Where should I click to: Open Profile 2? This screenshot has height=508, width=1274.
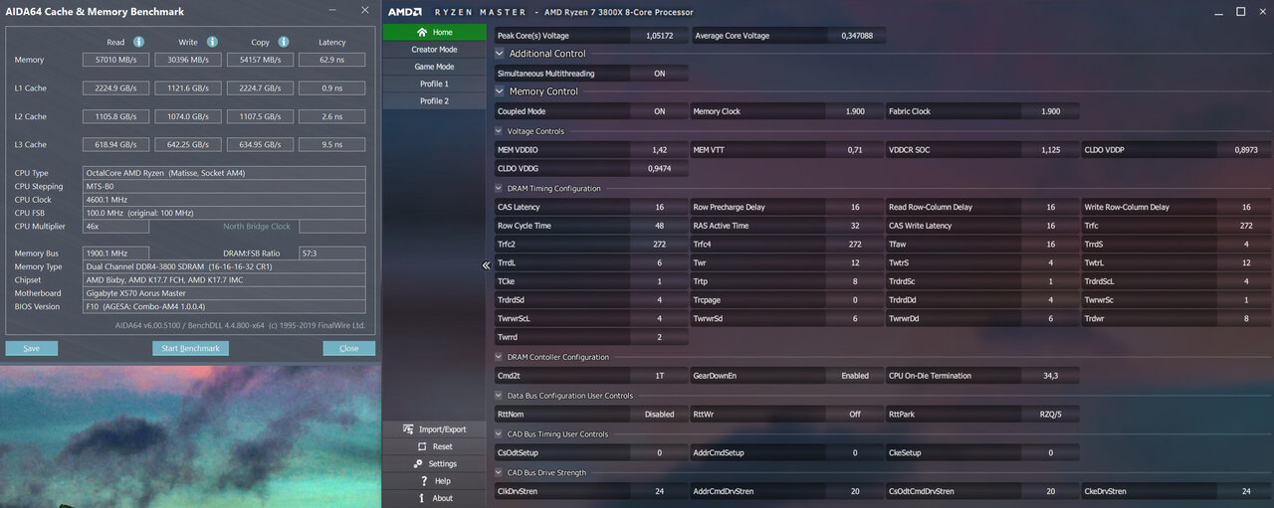pos(434,100)
